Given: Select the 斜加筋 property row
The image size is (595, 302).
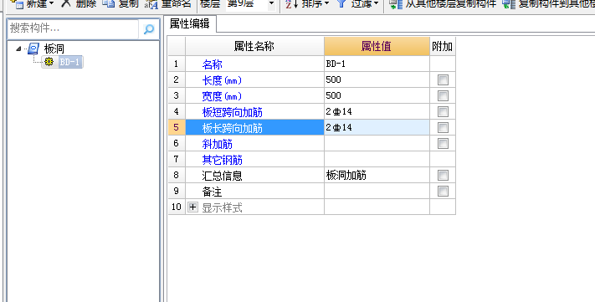Looking at the screenshot, I should tap(254, 143).
